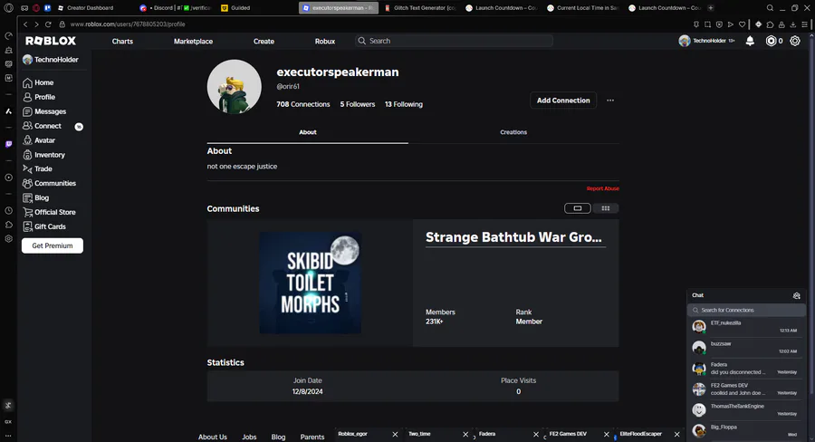
Task: Open Gift Cards in the sidebar
Action: [x=44, y=226]
